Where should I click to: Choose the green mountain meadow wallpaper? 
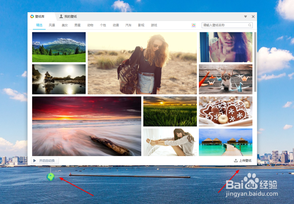point(59,47)
